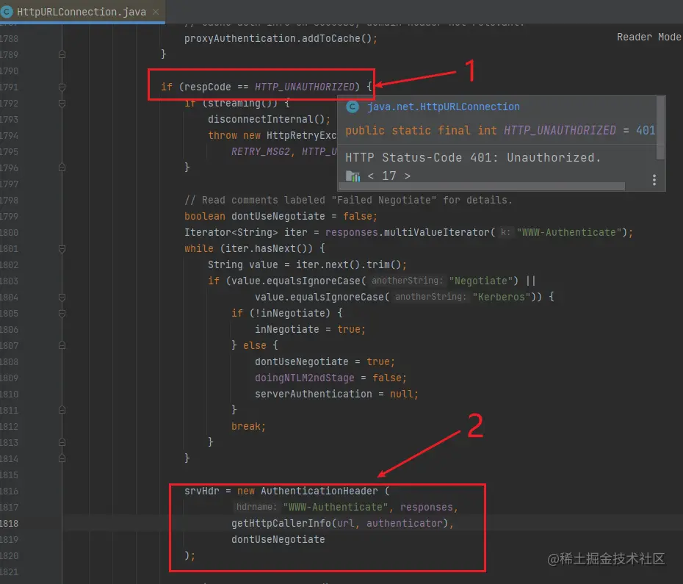The image size is (683, 584).
Task: Click fold end marker at line 1811
Action: click(62, 410)
